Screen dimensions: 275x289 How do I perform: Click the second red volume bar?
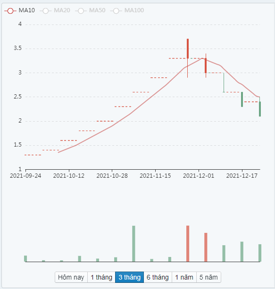(206, 247)
